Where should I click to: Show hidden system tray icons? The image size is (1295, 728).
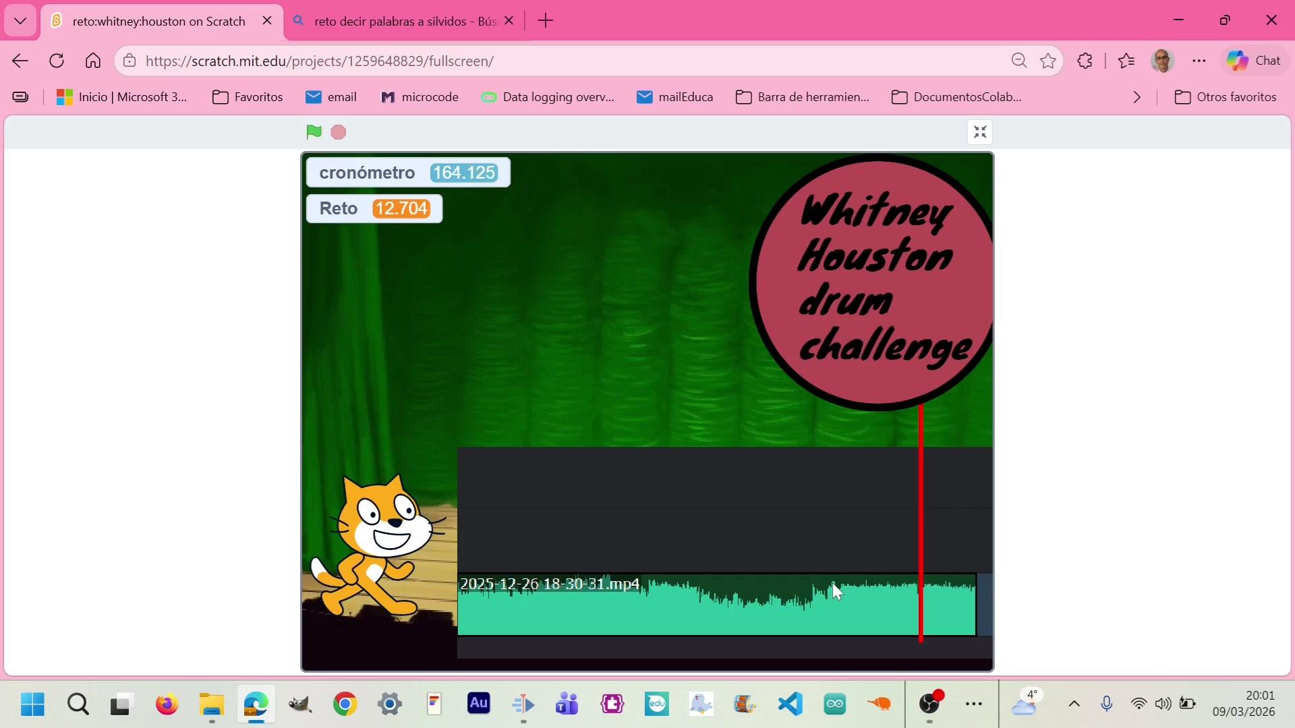tap(1074, 704)
